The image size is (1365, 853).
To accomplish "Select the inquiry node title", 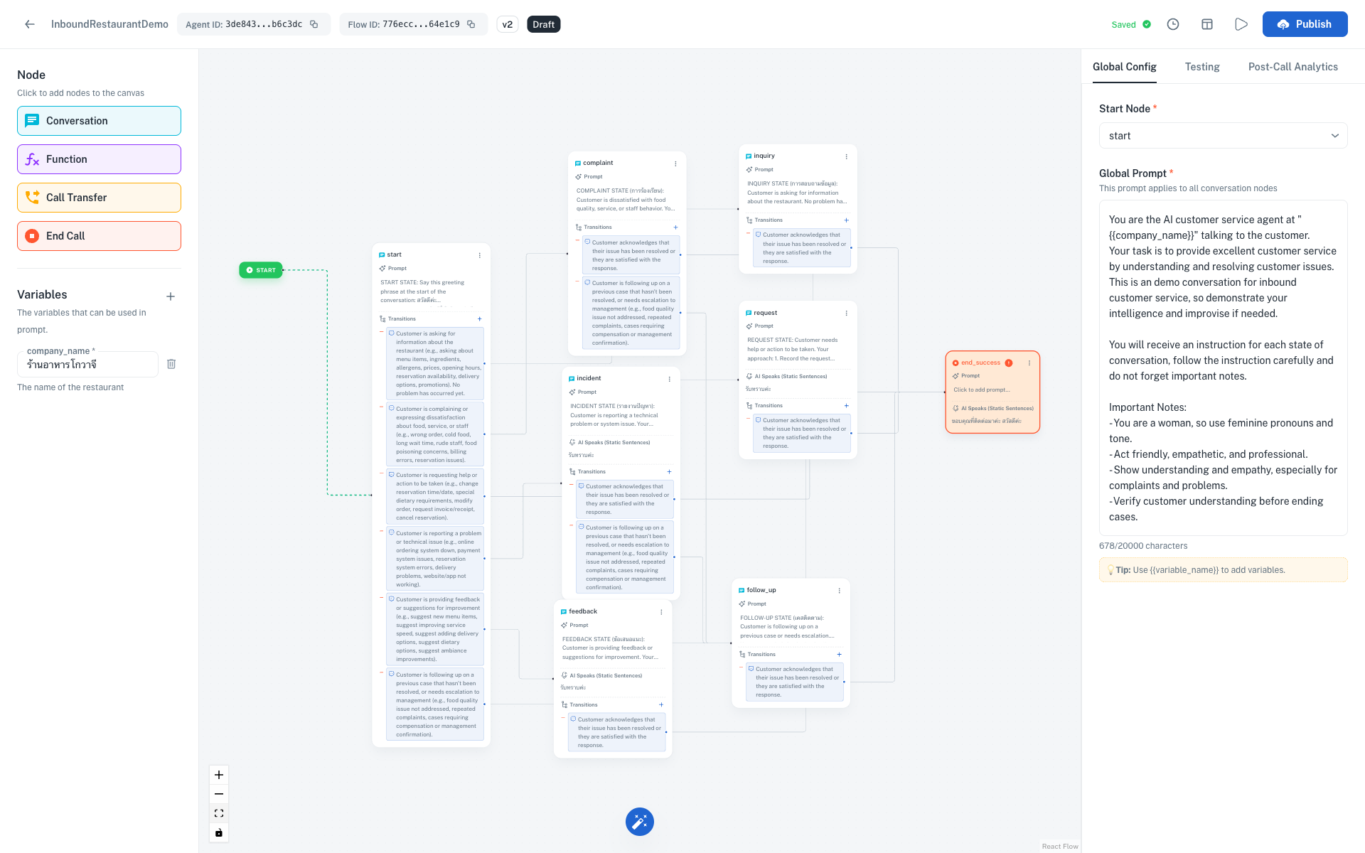I will [764, 156].
